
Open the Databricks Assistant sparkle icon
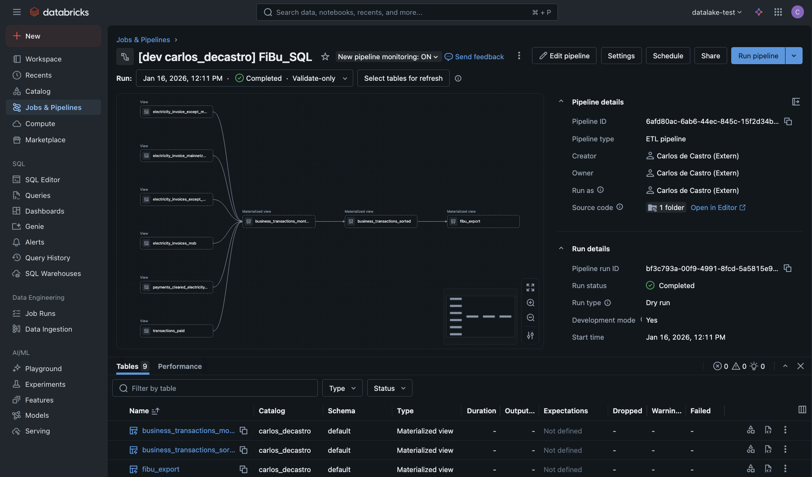(x=759, y=12)
